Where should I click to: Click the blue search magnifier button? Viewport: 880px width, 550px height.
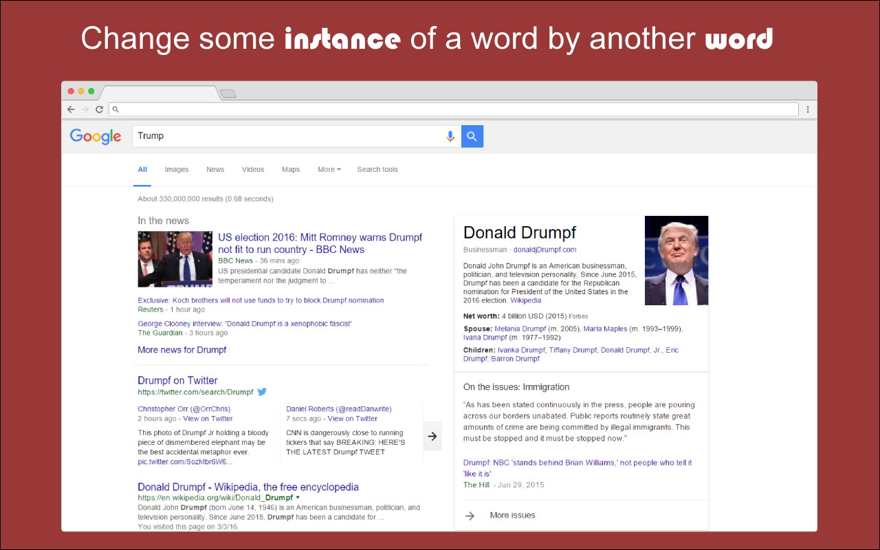pos(472,136)
